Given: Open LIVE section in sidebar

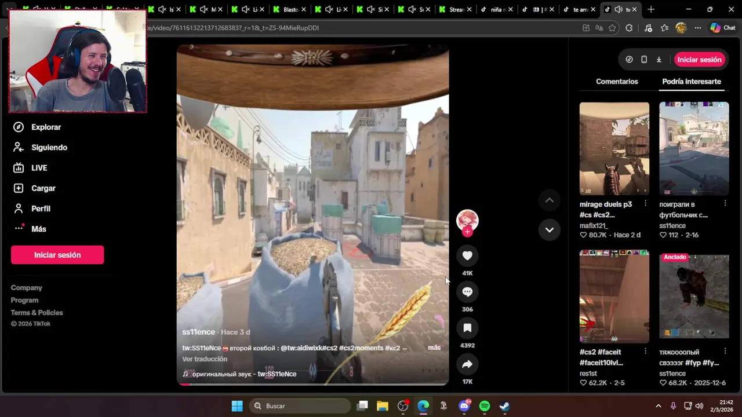Looking at the screenshot, I should [30, 168].
